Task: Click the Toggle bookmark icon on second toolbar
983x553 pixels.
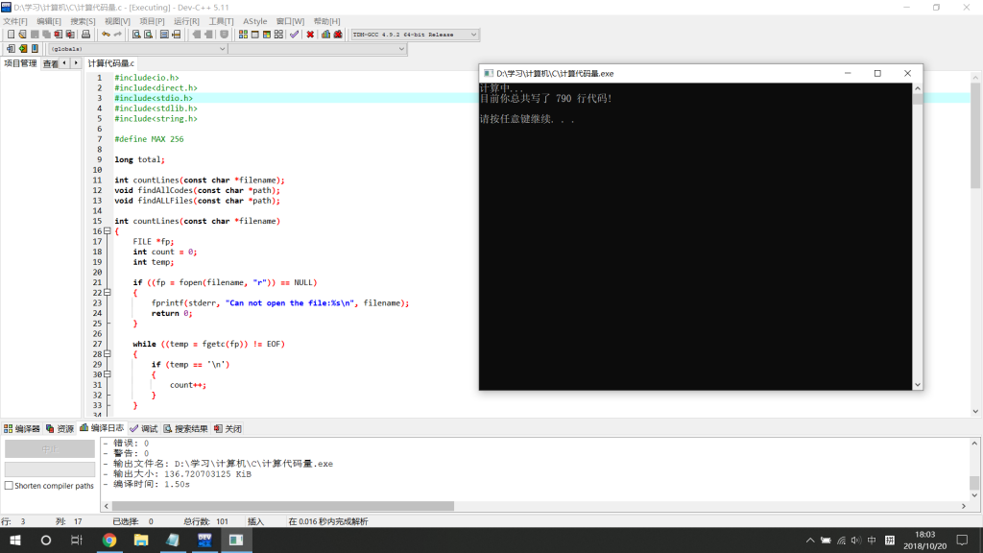Action: (x=23, y=49)
